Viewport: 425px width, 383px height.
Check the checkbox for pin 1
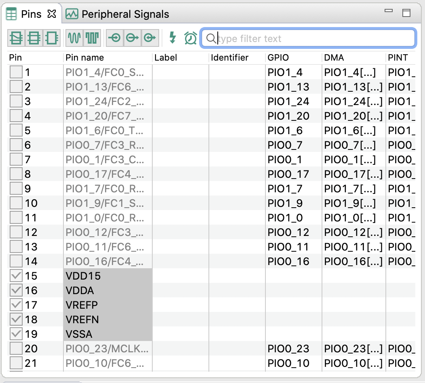16,73
